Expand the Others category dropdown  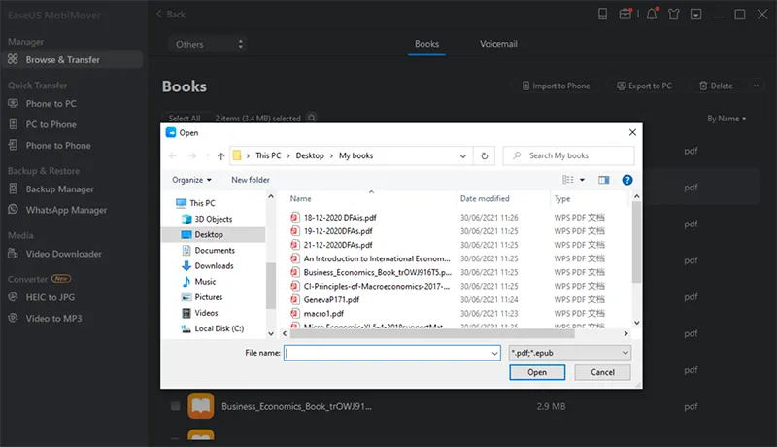pos(208,44)
